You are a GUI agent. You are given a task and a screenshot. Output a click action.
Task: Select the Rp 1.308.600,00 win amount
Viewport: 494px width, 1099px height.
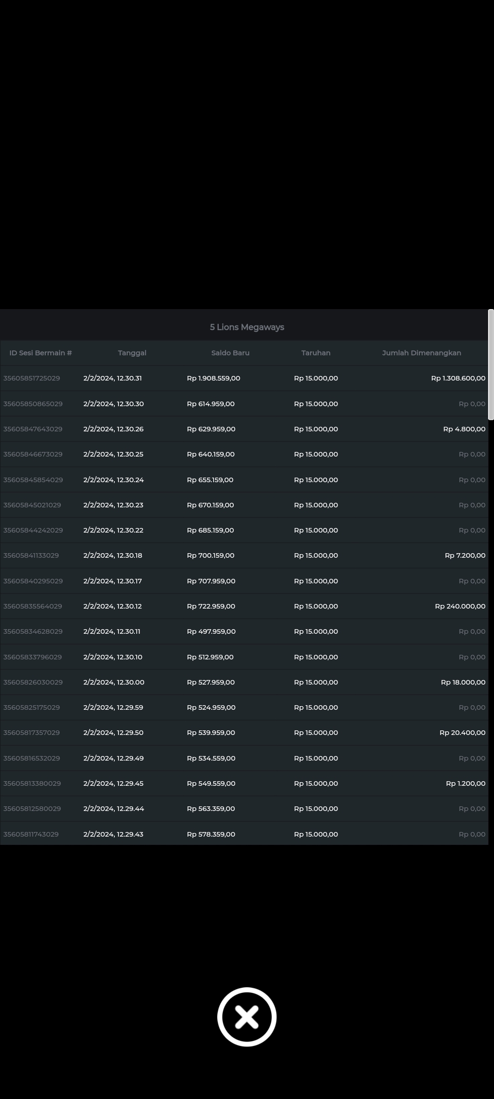coord(458,378)
